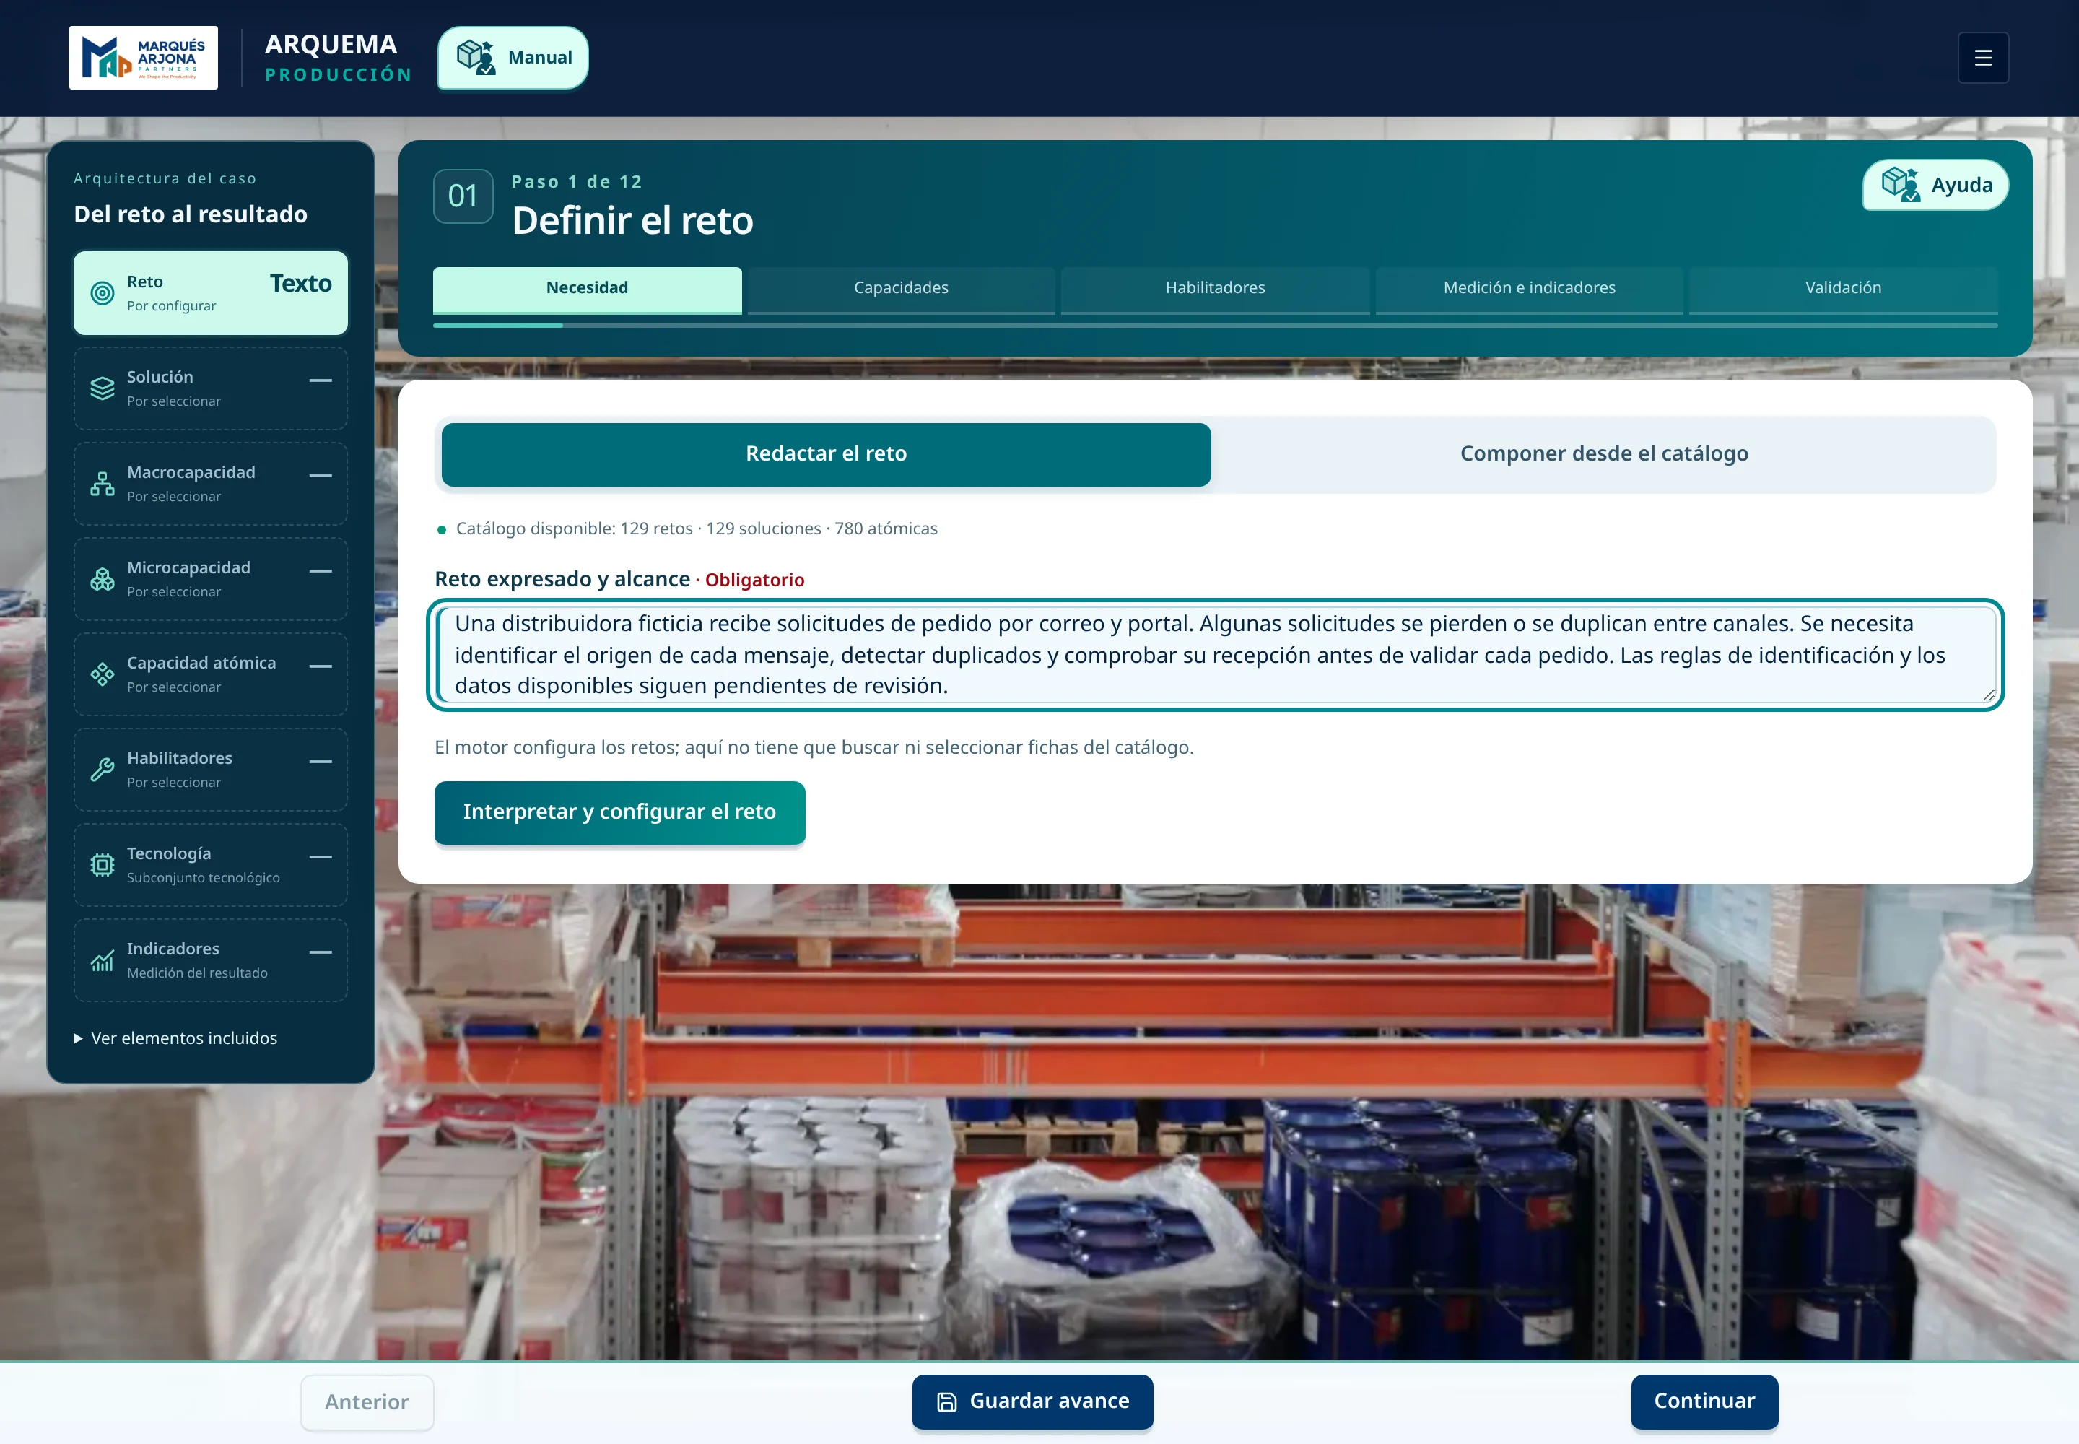Click the Manual mode box icon
The height and width of the screenshot is (1444, 2079).
tap(475, 57)
